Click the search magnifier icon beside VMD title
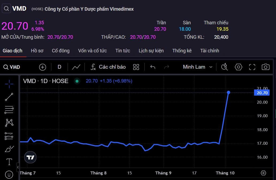276x180 pixels. (6, 9)
